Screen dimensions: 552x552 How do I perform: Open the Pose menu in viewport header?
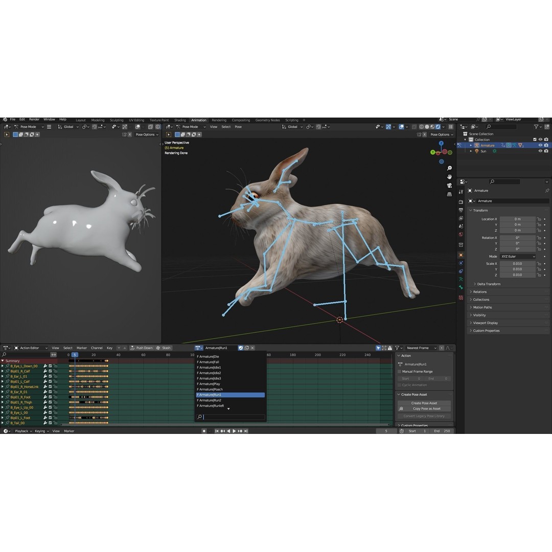tap(238, 127)
